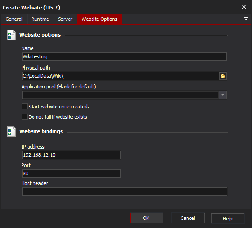This screenshot has height=228, width=252.
Task: Open Help for this action
Action: (x=228, y=219)
